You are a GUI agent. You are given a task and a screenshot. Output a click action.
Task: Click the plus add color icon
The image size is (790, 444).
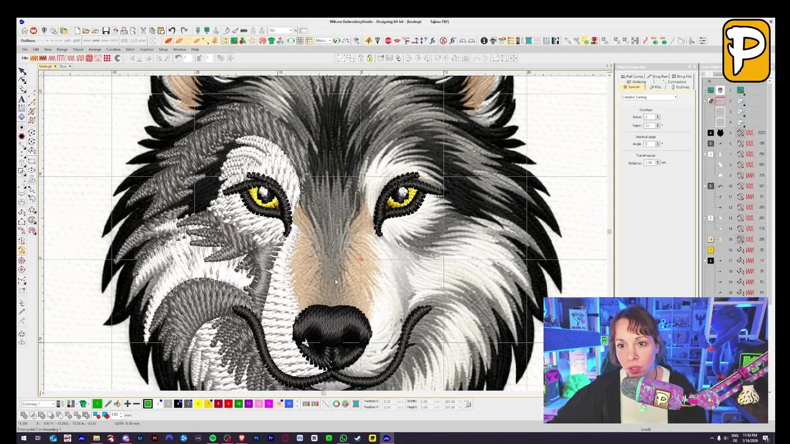(127, 404)
